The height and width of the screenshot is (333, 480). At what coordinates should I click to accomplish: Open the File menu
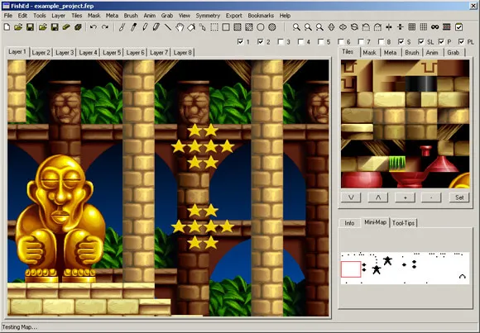coord(8,16)
